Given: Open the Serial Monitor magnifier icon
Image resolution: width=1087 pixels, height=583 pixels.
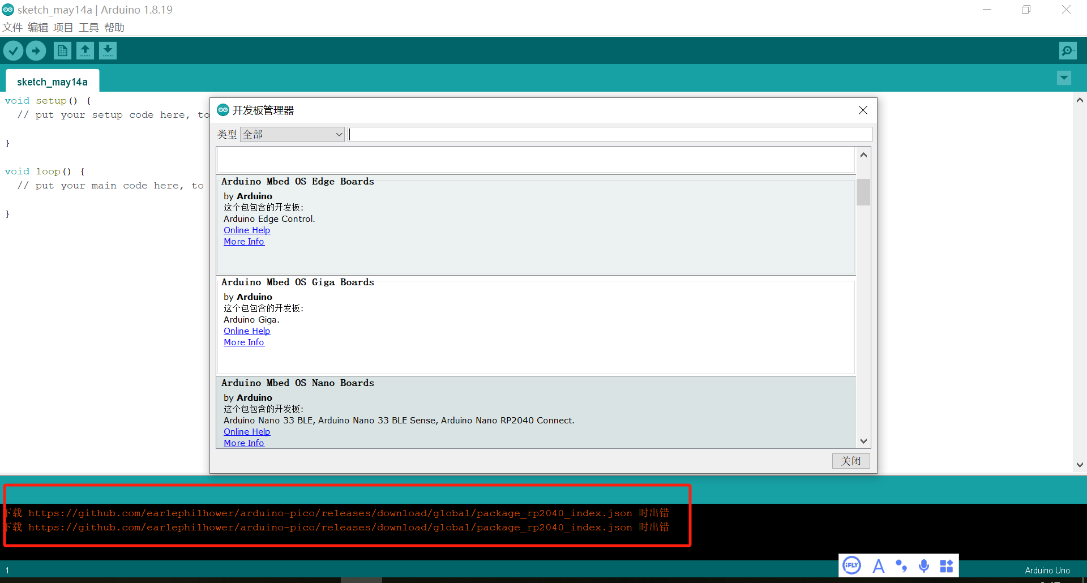Looking at the screenshot, I should coord(1067,51).
